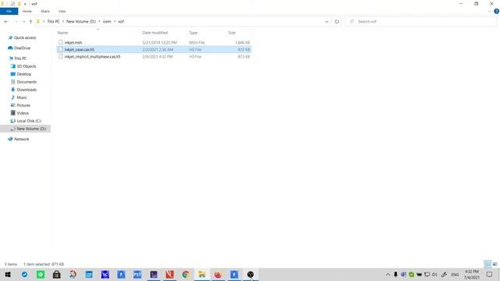The width and height of the screenshot is (500, 281).
Task: Open the Teams tray icon
Action: point(403,274)
